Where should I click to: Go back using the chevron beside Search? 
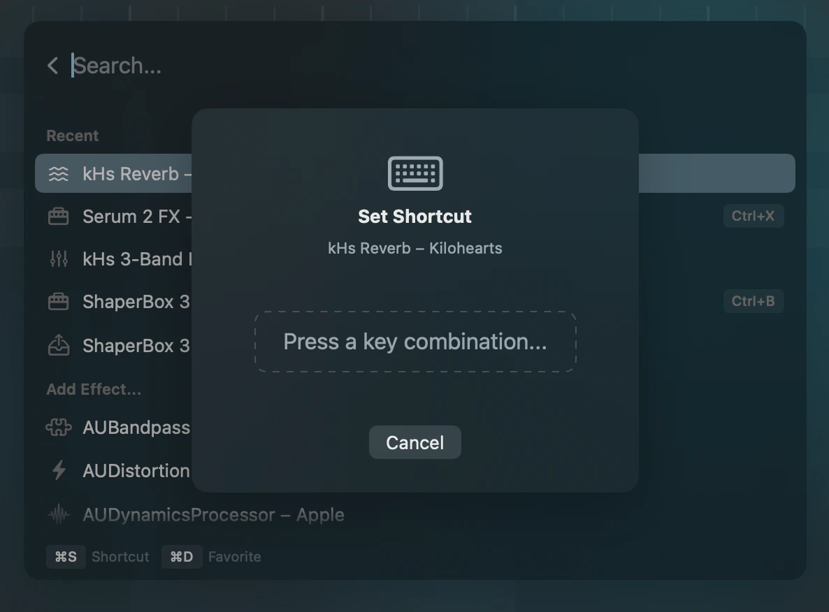(52, 66)
